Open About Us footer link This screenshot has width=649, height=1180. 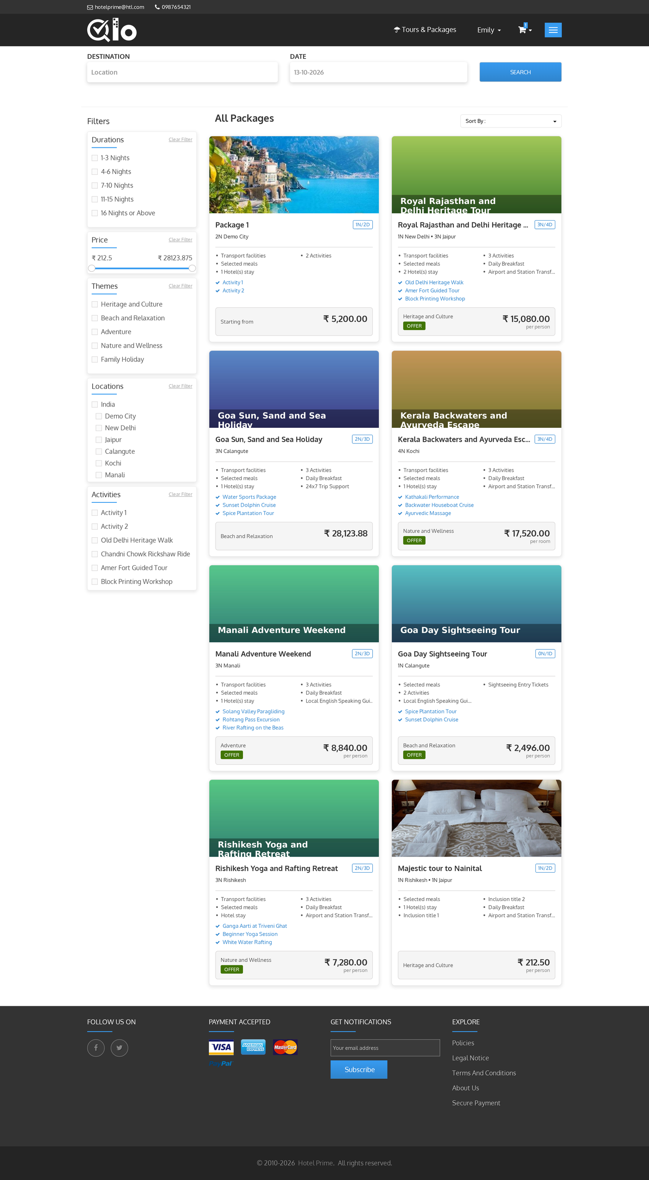pyautogui.click(x=465, y=1088)
